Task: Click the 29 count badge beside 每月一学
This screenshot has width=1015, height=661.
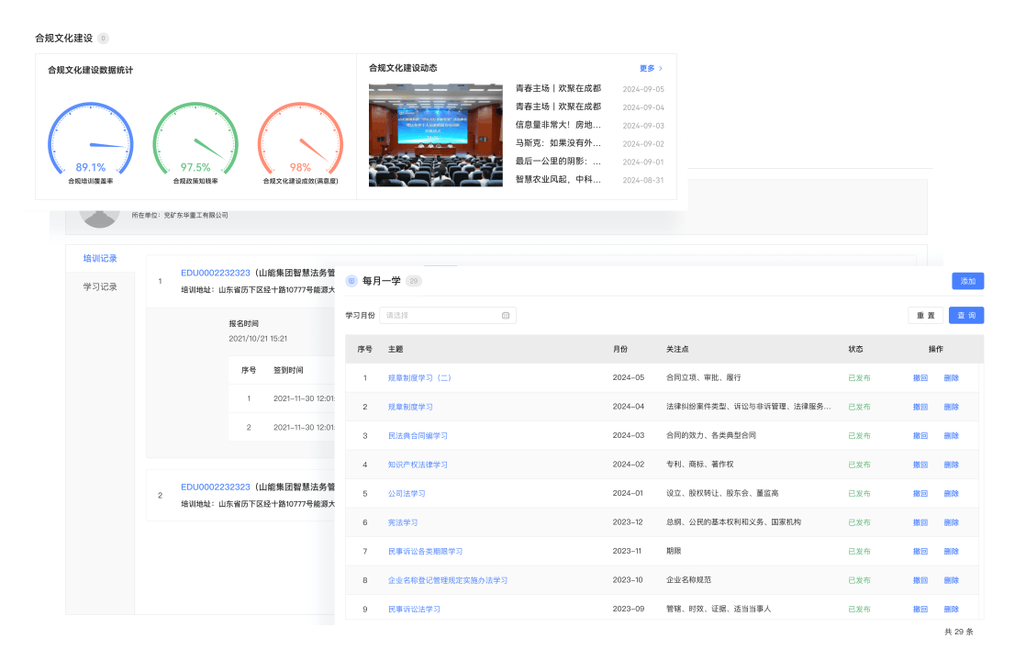Action: [414, 281]
